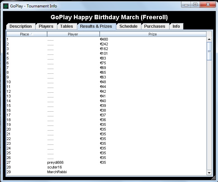Minimize the Tournament Info window
Screen dimensions: 218x182
point(186,5)
